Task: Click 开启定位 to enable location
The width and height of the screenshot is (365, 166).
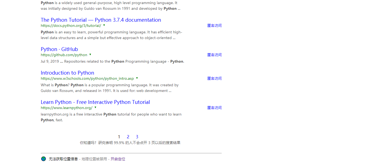Action: point(118,159)
